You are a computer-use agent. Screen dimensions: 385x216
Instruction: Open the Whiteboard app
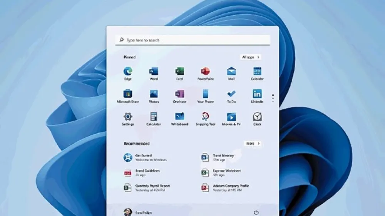tap(179, 119)
